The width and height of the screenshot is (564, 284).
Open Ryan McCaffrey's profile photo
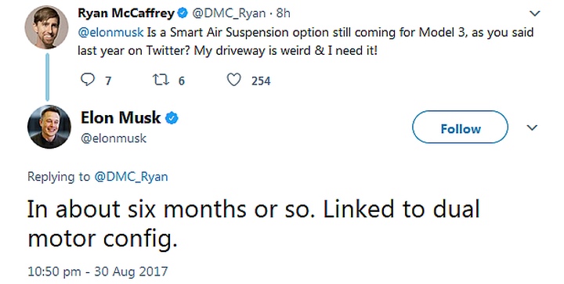(46, 27)
